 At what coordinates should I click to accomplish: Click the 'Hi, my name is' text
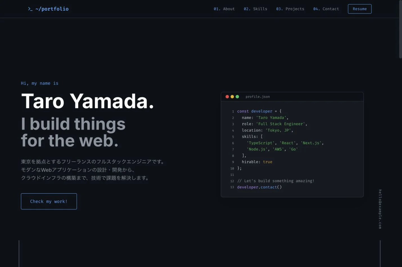tap(40, 83)
